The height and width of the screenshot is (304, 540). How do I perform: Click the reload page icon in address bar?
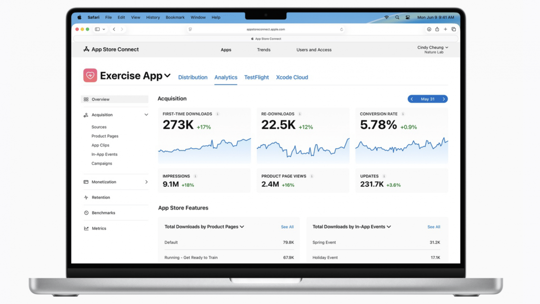tap(342, 29)
